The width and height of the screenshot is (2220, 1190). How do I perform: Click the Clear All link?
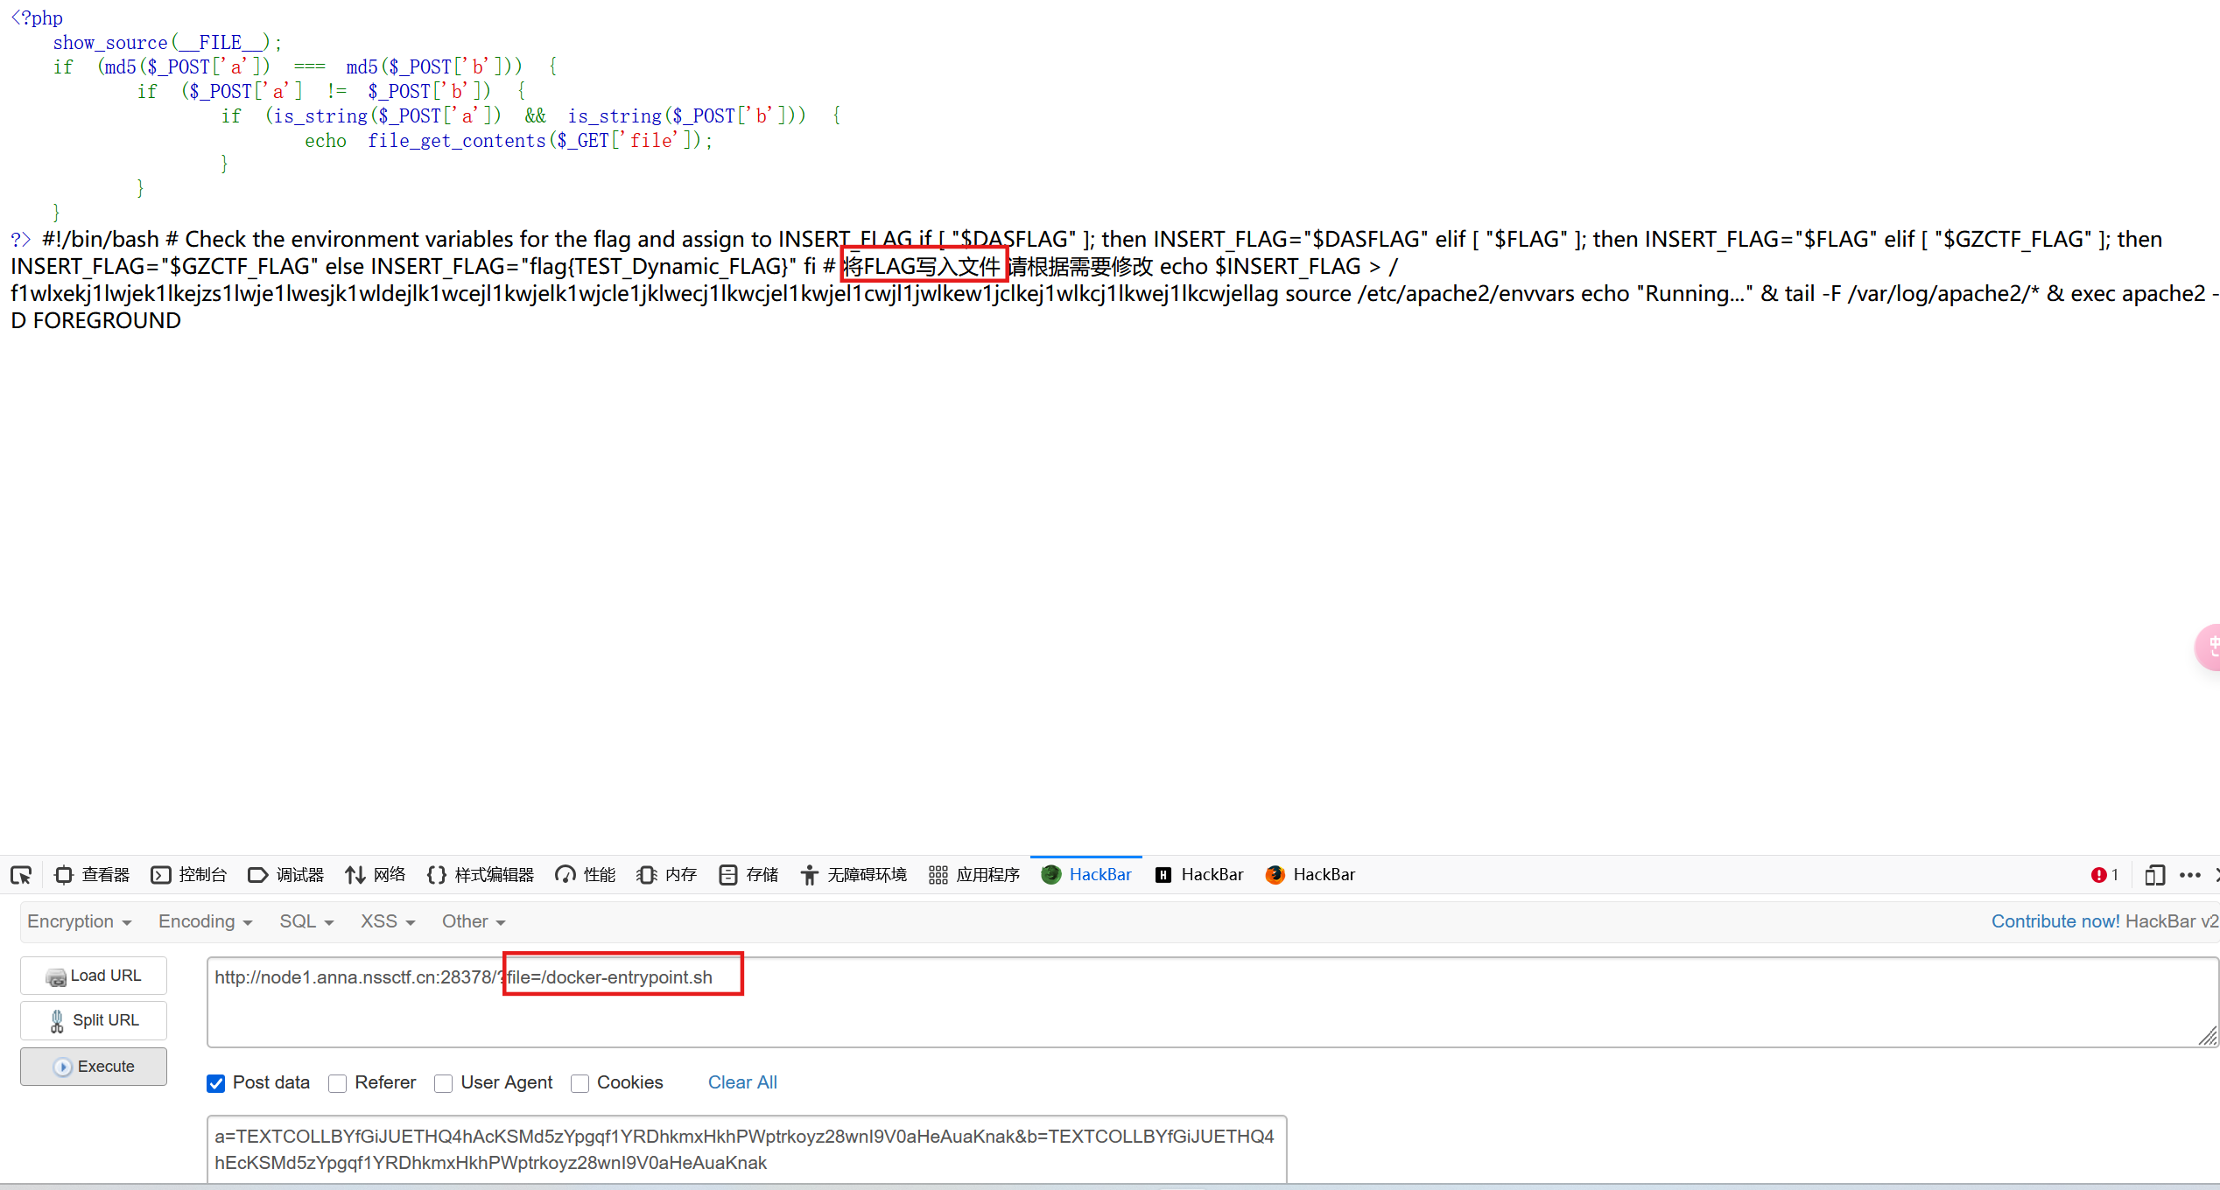point(742,1082)
